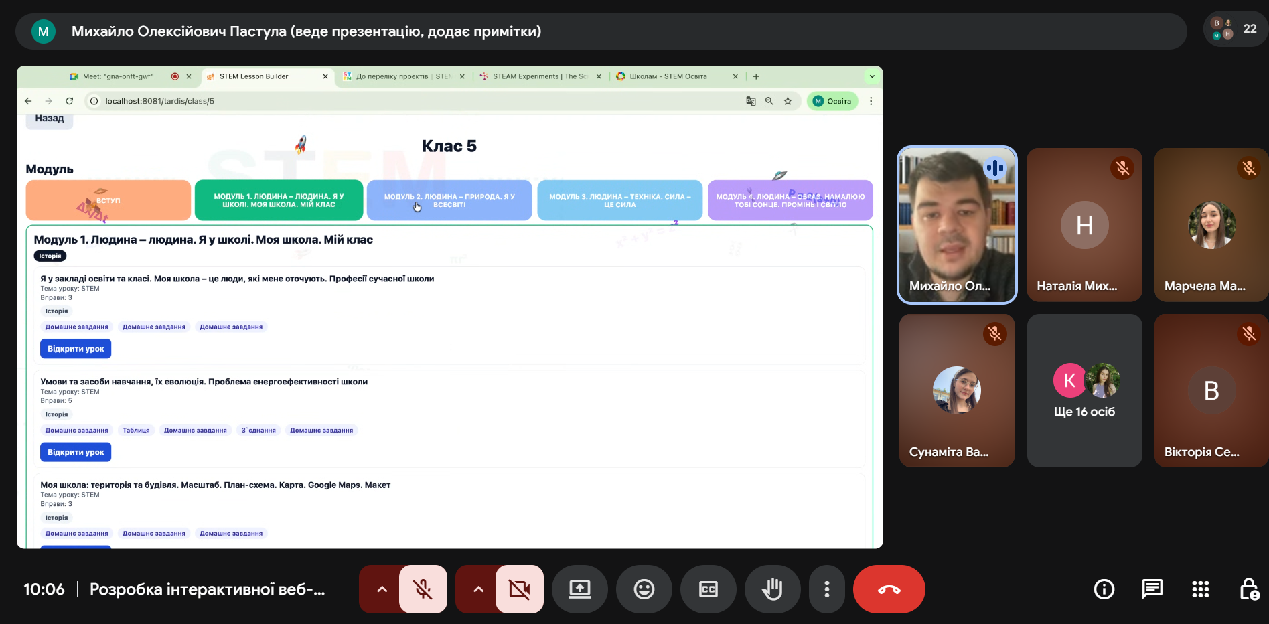Click lesson title 'Моя школа: територія та будівля'

coord(215,485)
